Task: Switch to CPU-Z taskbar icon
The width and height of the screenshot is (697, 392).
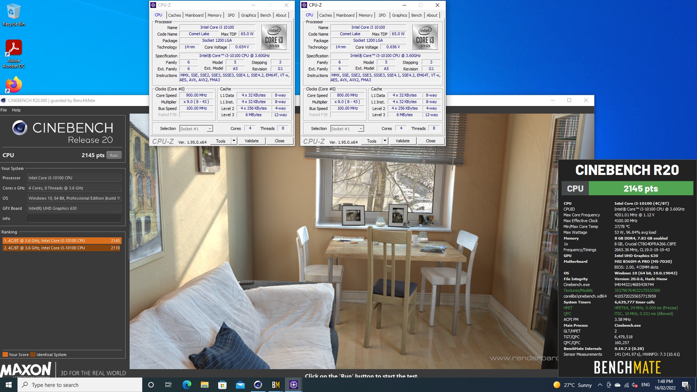Action: 293,385
